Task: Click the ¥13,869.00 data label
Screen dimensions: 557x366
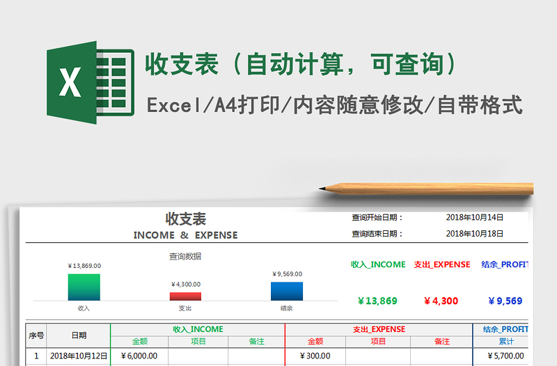Action: click(84, 266)
